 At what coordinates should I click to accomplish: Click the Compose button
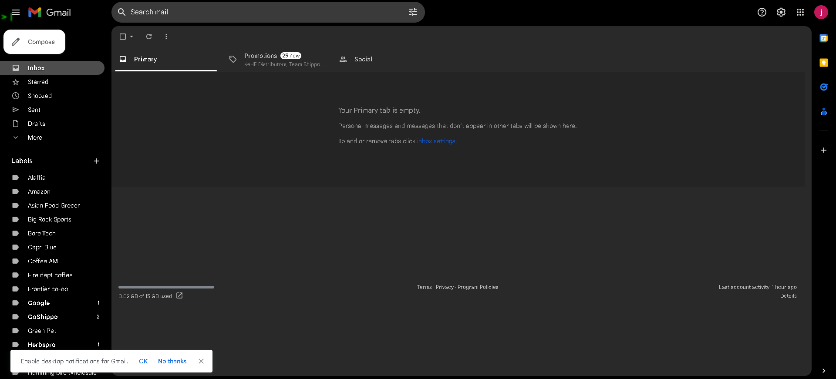click(x=34, y=42)
